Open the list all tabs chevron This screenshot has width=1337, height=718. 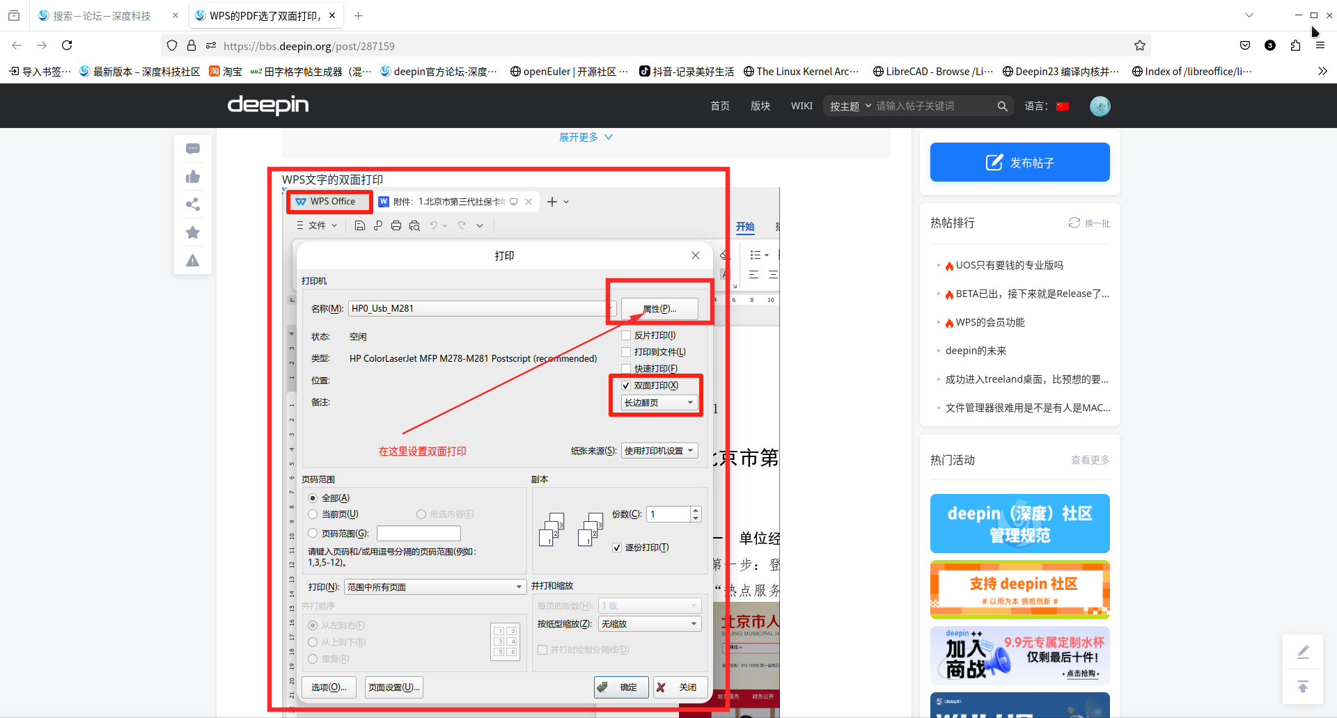[x=1249, y=15]
